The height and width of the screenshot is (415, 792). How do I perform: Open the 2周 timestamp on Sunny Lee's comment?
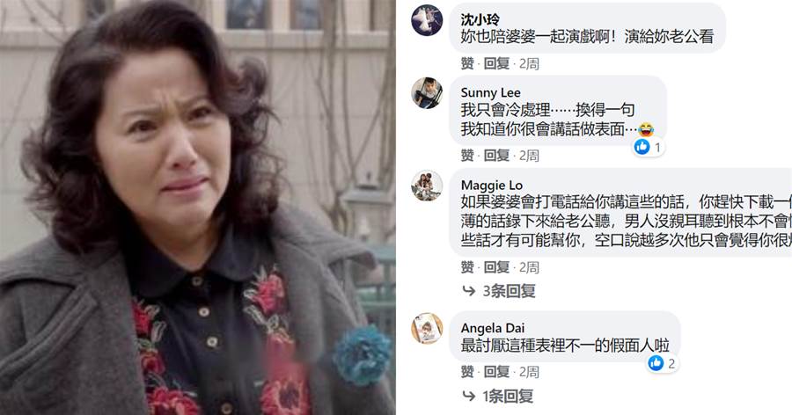click(529, 156)
